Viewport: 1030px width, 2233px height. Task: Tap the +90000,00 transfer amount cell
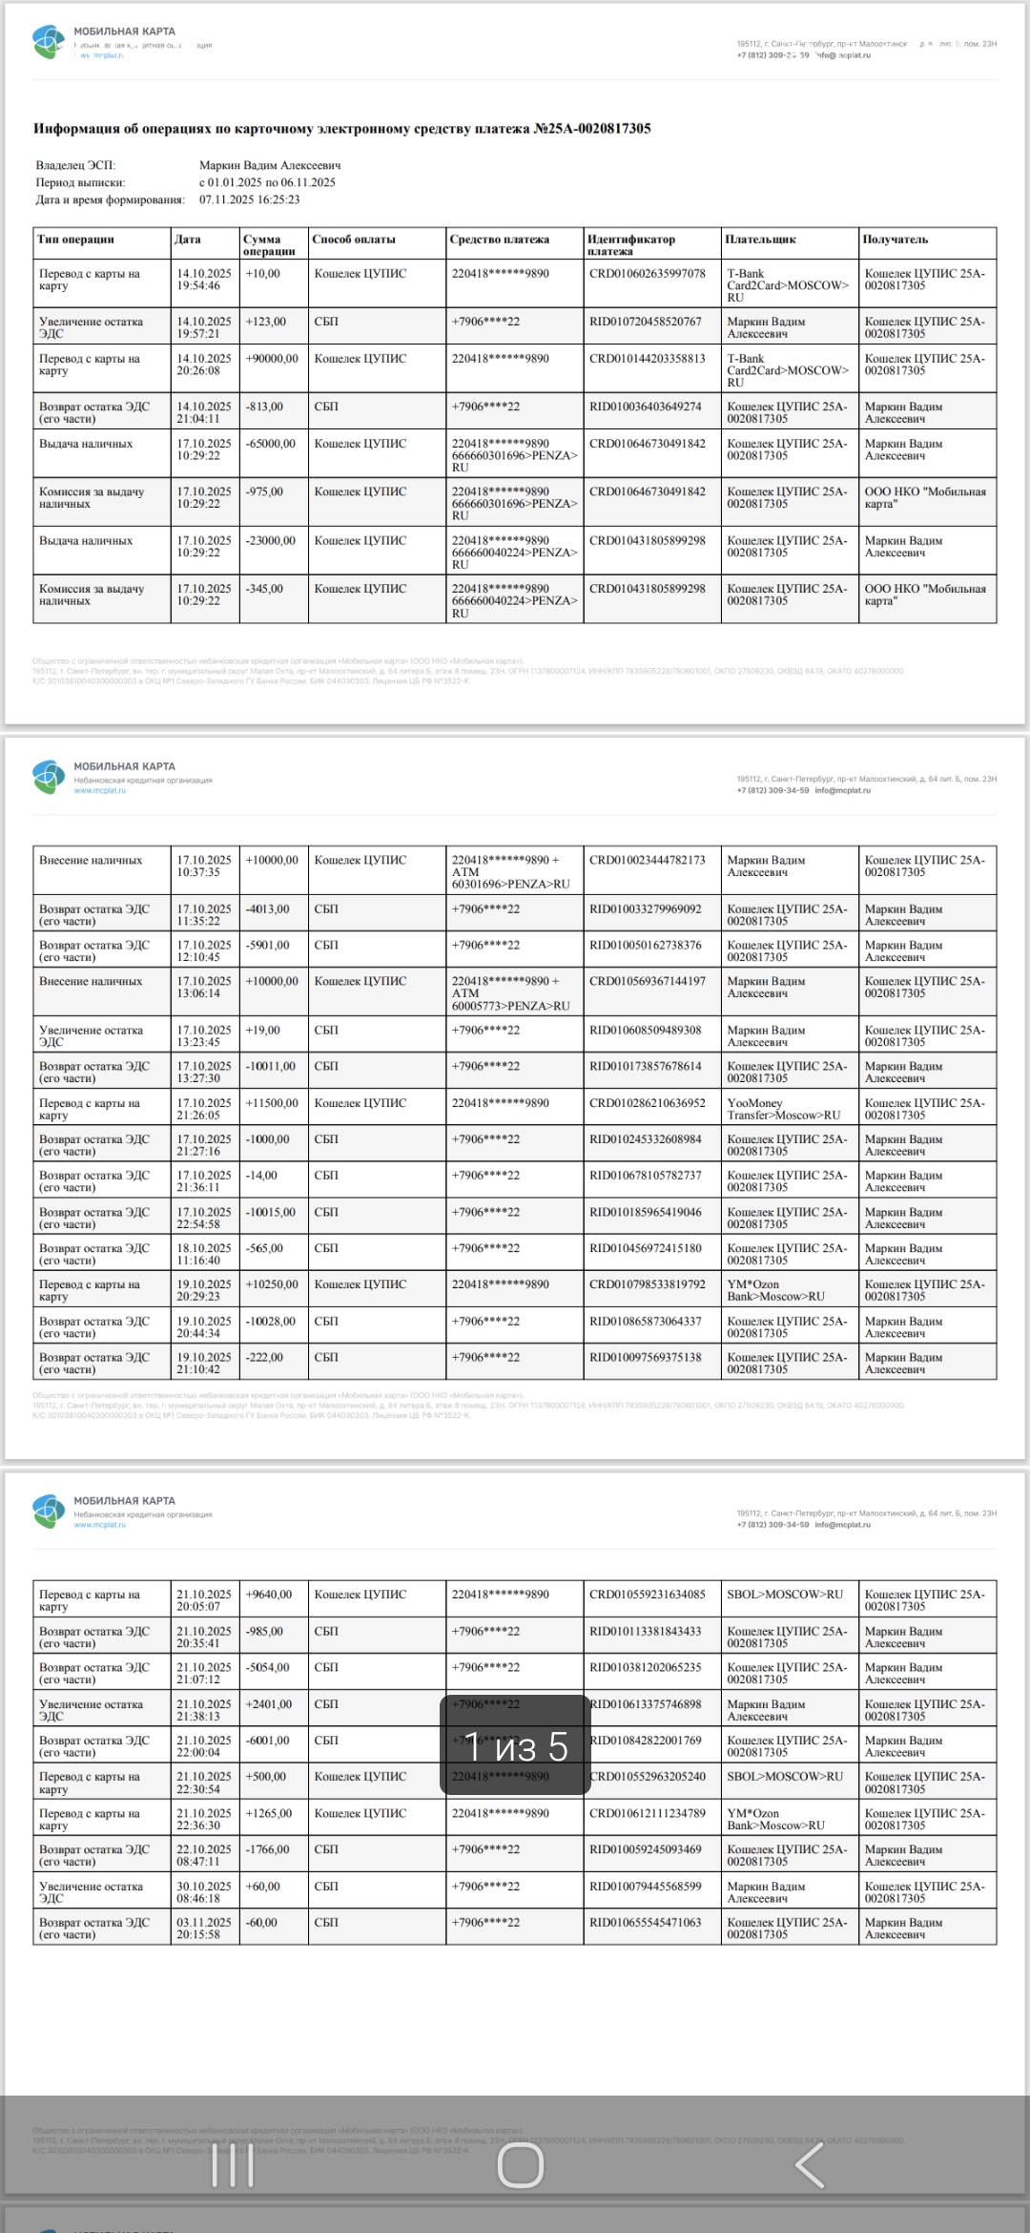click(x=272, y=359)
